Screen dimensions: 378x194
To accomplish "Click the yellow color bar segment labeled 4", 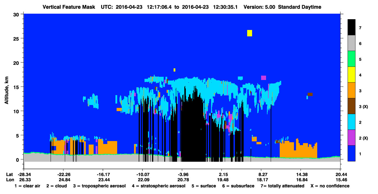I will [x=352, y=74].
